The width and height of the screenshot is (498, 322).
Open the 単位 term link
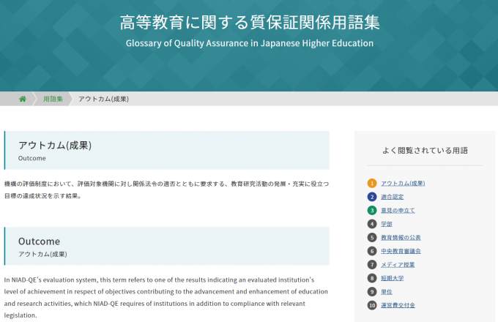387,291
